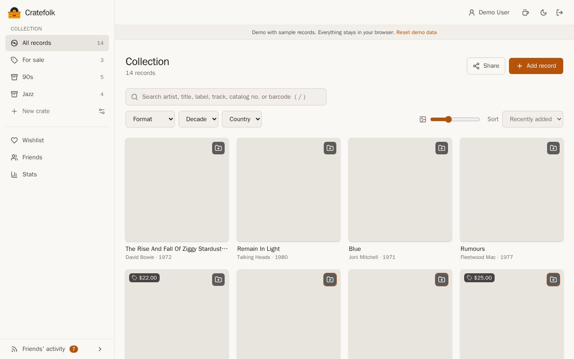Open the coffee cup support icon

526,13
